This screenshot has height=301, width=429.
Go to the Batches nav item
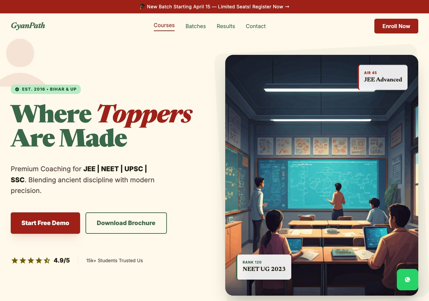pos(196,26)
